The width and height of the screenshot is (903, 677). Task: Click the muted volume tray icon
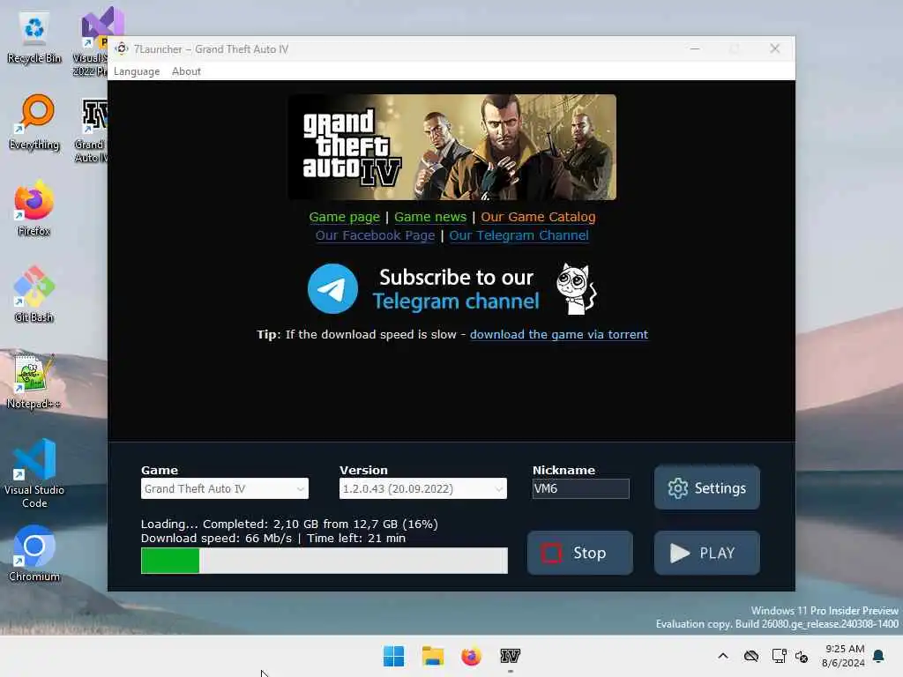pyautogui.click(x=802, y=656)
